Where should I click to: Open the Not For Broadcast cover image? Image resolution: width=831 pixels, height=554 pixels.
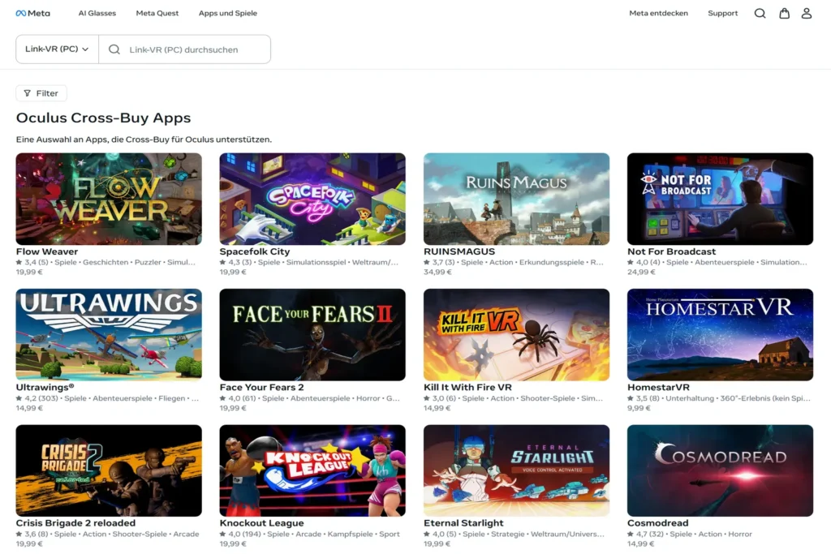pos(721,200)
